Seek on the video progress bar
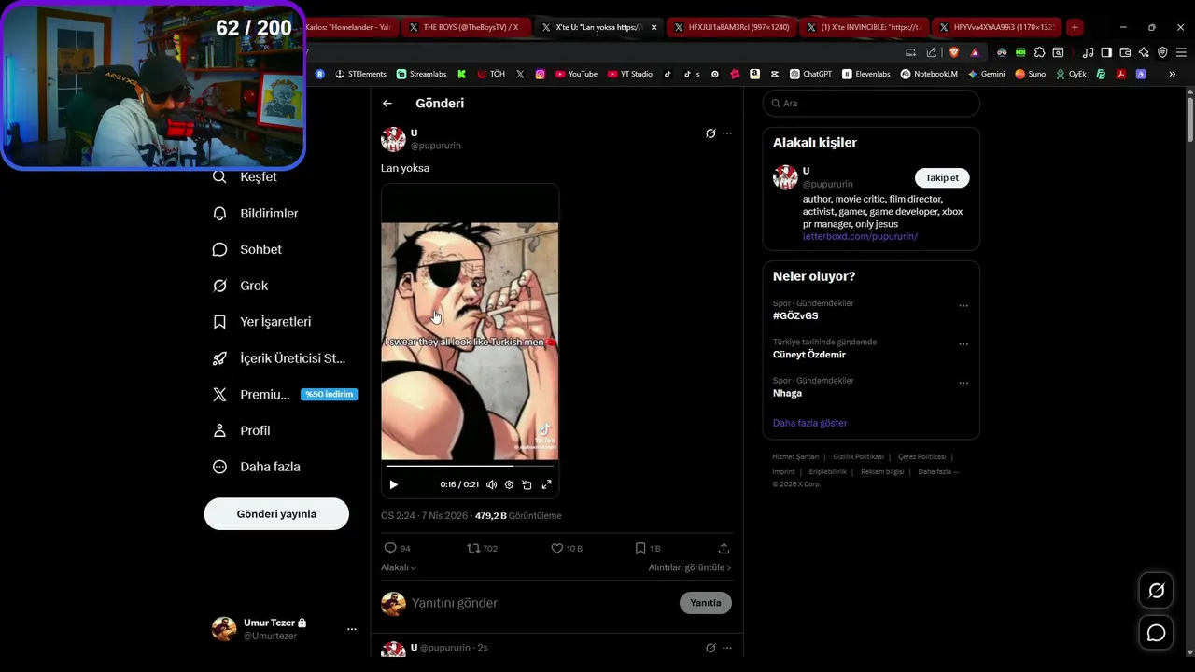The image size is (1195, 672). pyautogui.click(x=470, y=466)
